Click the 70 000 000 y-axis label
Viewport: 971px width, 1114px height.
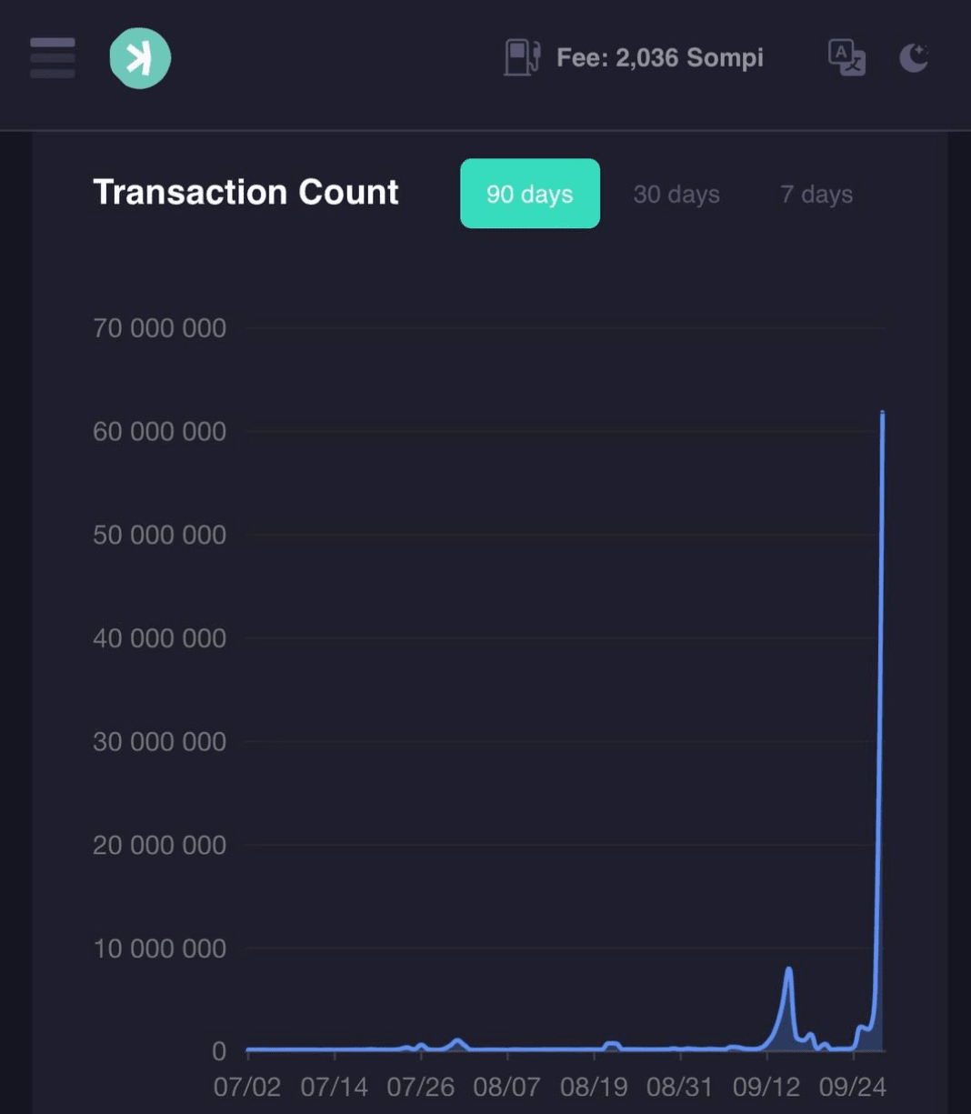[x=159, y=328]
